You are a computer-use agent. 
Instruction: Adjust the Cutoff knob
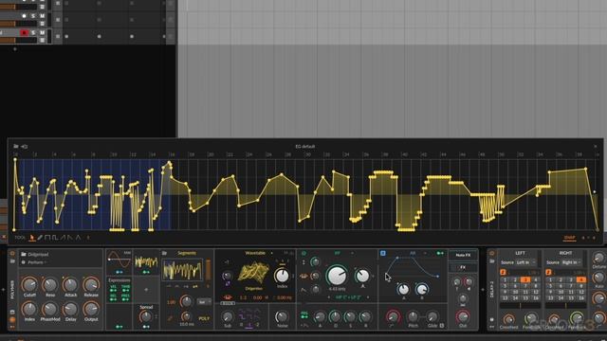[x=29, y=284]
